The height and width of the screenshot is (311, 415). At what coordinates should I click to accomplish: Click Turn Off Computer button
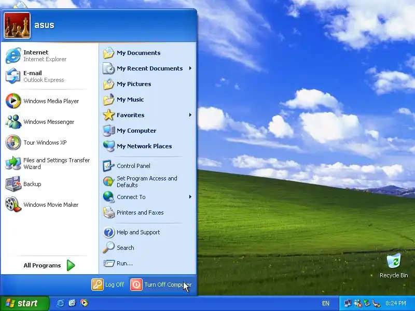pyautogui.click(x=161, y=285)
